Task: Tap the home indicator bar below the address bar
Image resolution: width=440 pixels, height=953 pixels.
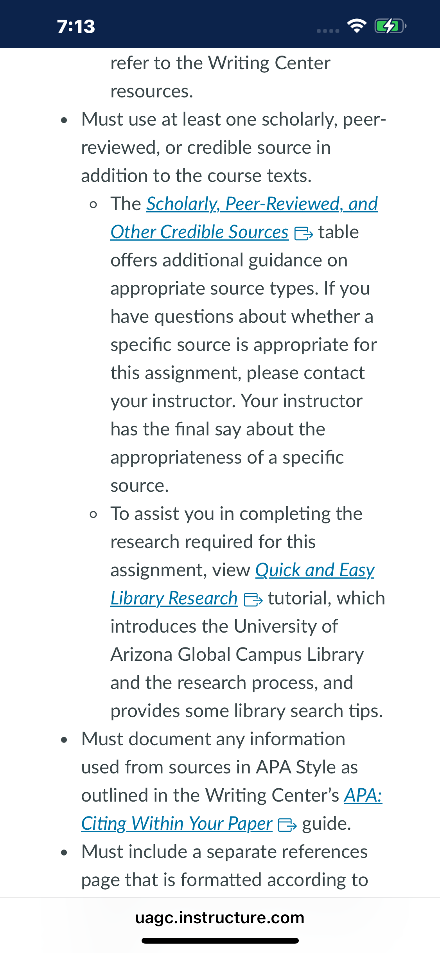Action: [220, 940]
